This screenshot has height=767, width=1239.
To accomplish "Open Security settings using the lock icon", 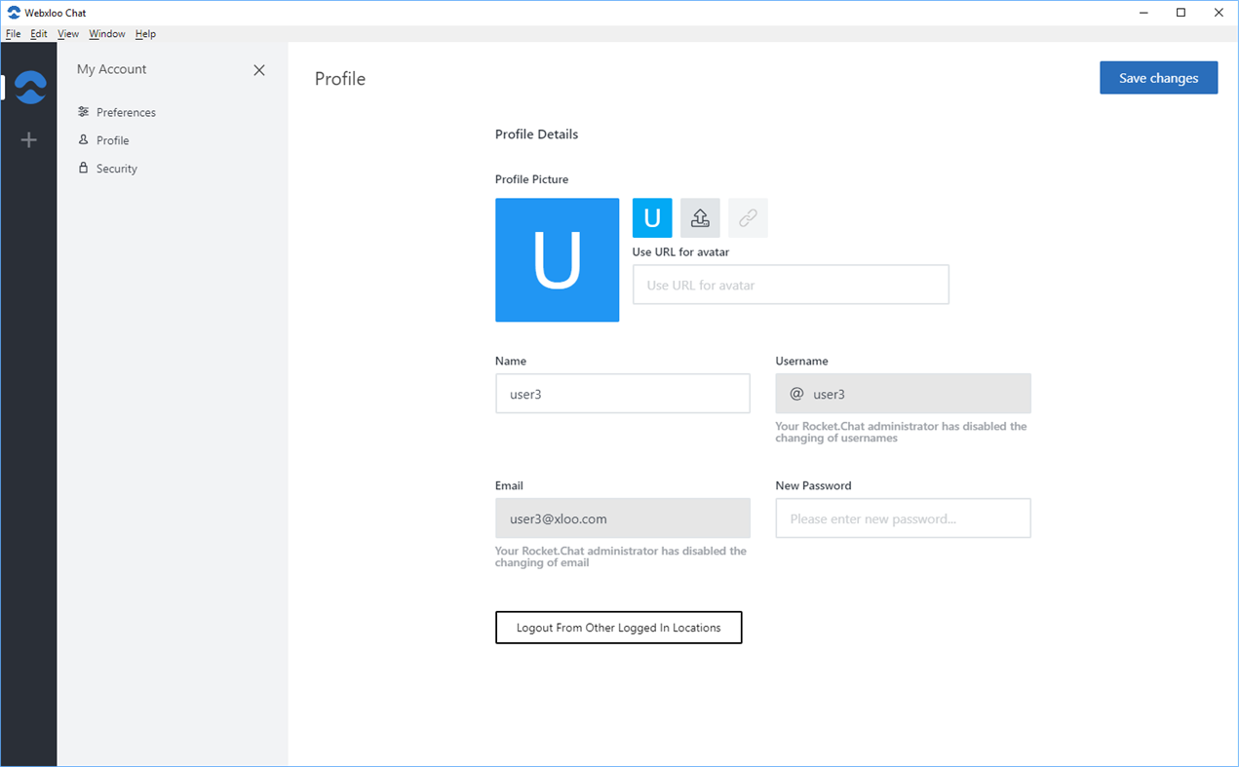I will [x=114, y=168].
